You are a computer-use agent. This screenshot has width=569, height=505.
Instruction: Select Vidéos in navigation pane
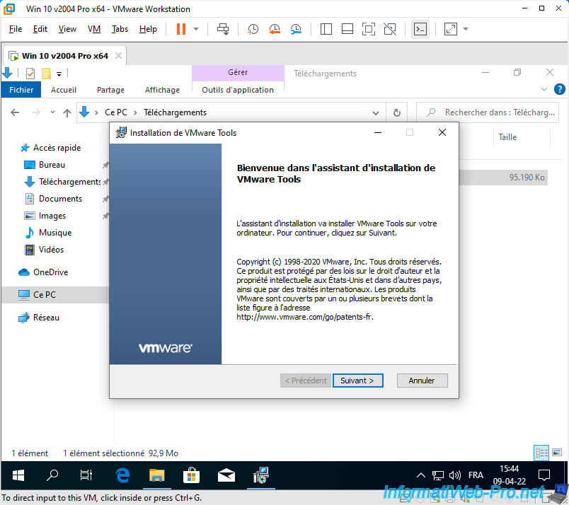click(x=51, y=250)
